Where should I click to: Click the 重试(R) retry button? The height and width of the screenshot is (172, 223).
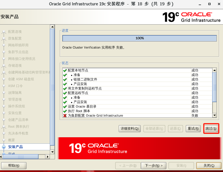[x=193, y=129]
